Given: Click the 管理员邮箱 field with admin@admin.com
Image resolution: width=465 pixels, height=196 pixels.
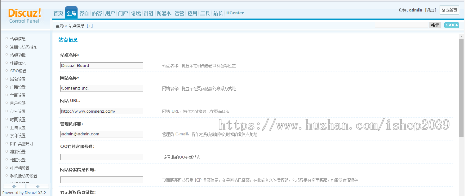Looking at the screenshot, I should (101, 134).
